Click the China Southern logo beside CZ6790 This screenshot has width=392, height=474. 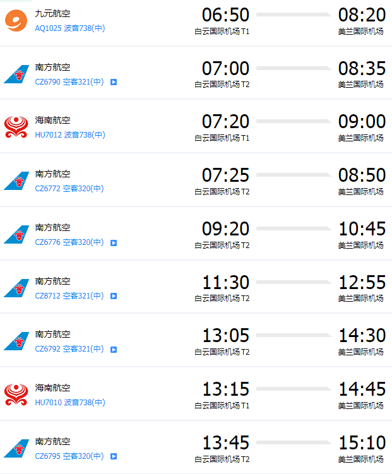pyautogui.click(x=16, y=74)
